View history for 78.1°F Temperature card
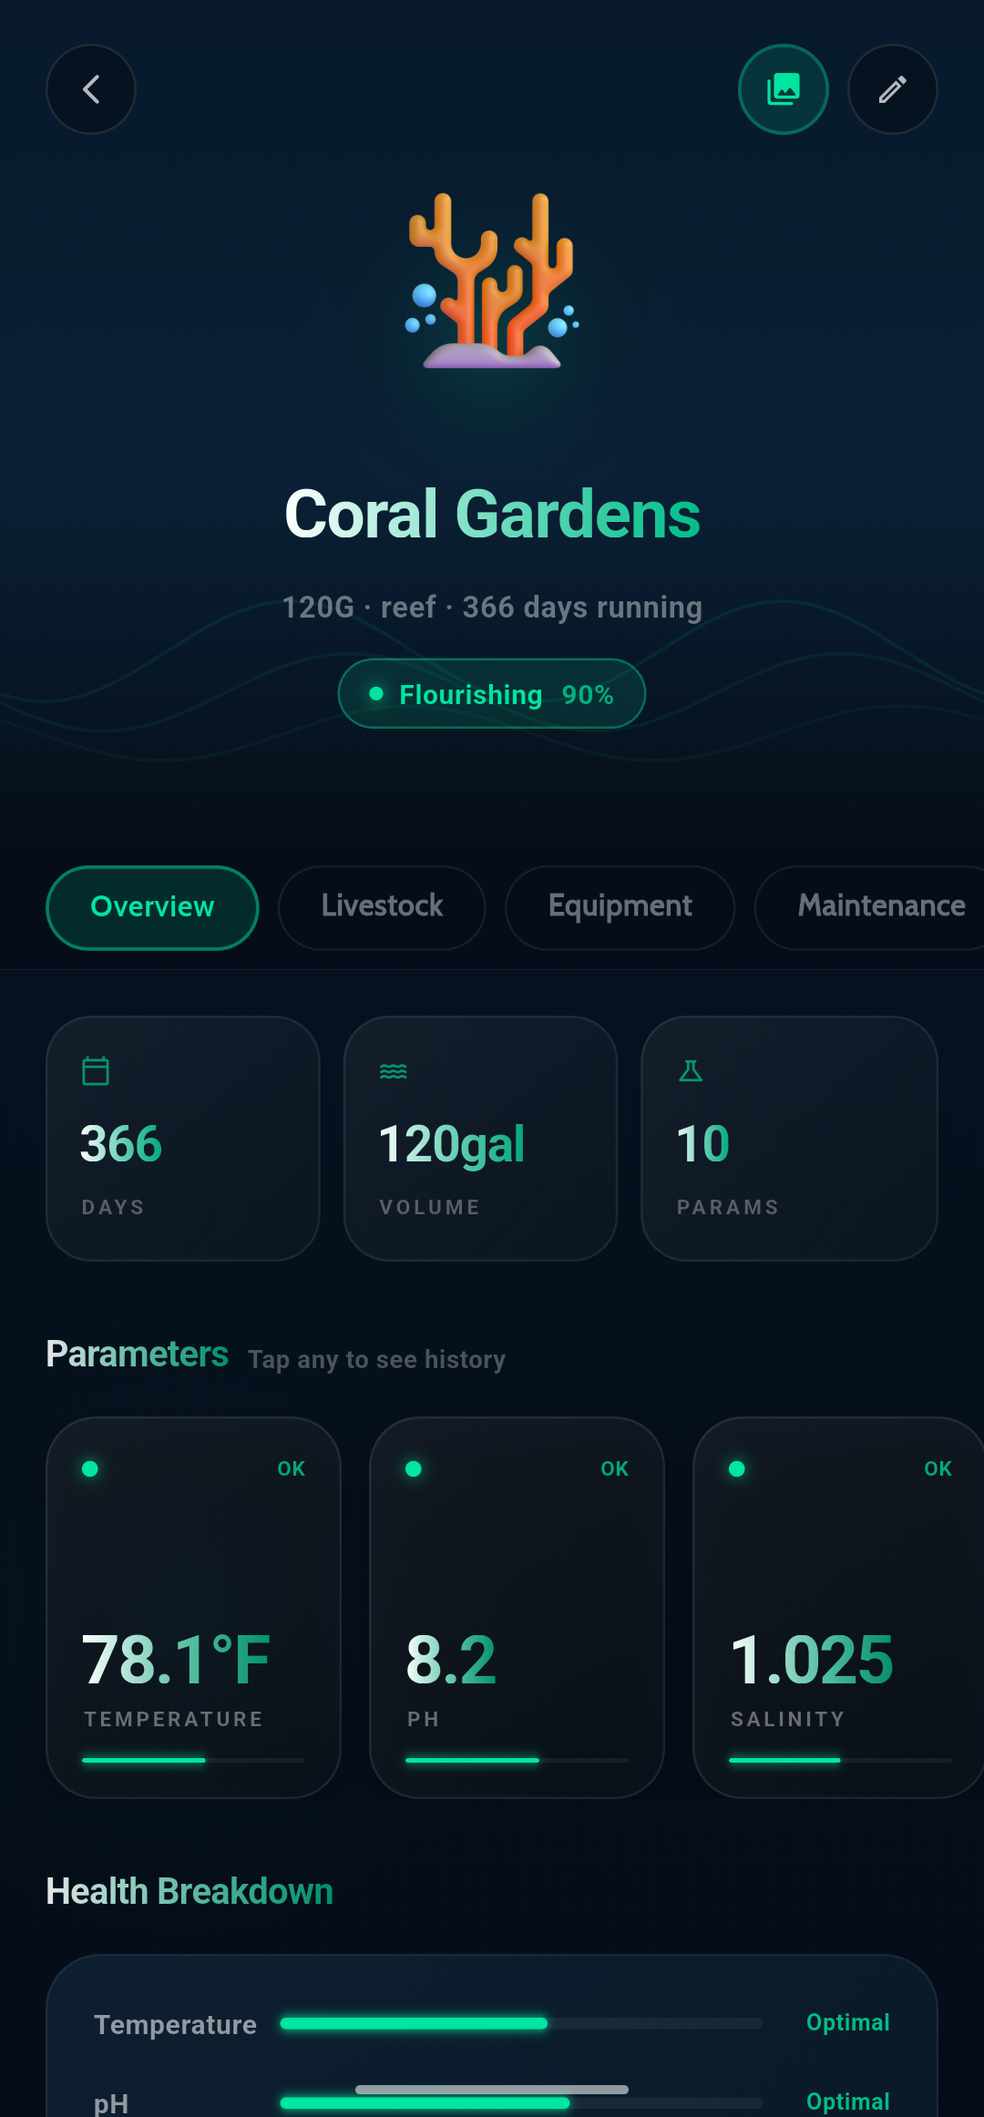984x2117 pixels. [x=193, y=1608]
